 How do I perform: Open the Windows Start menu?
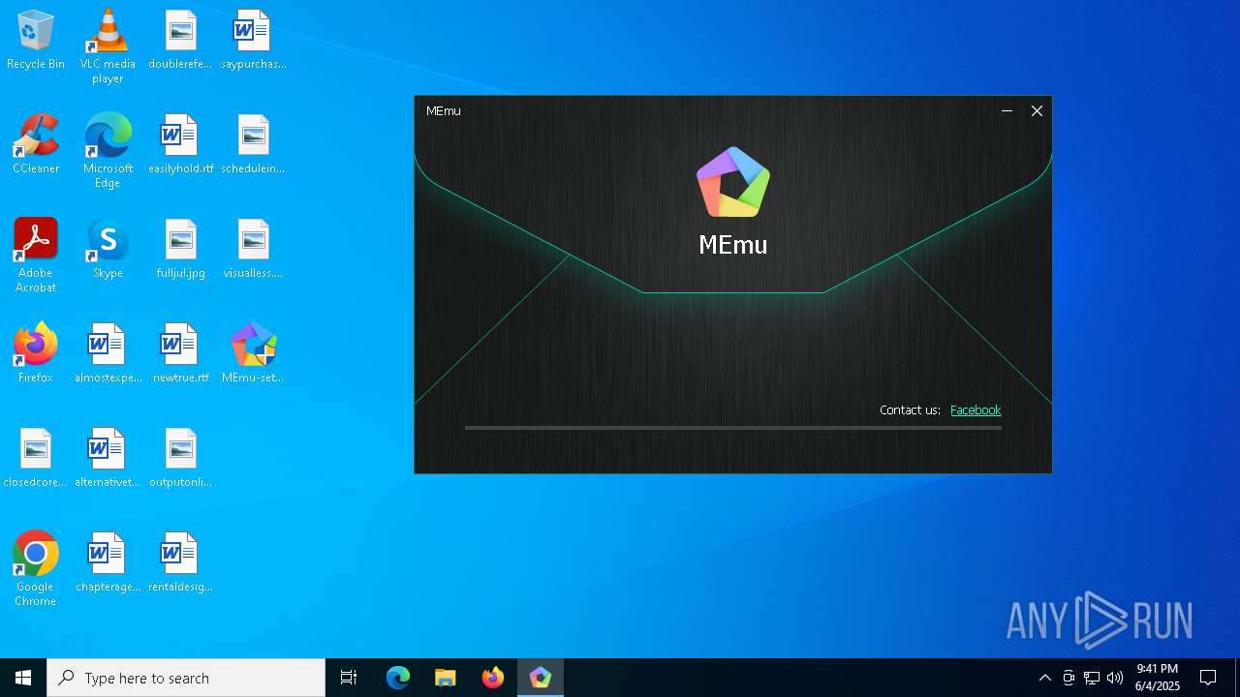[x=23, y=678]
